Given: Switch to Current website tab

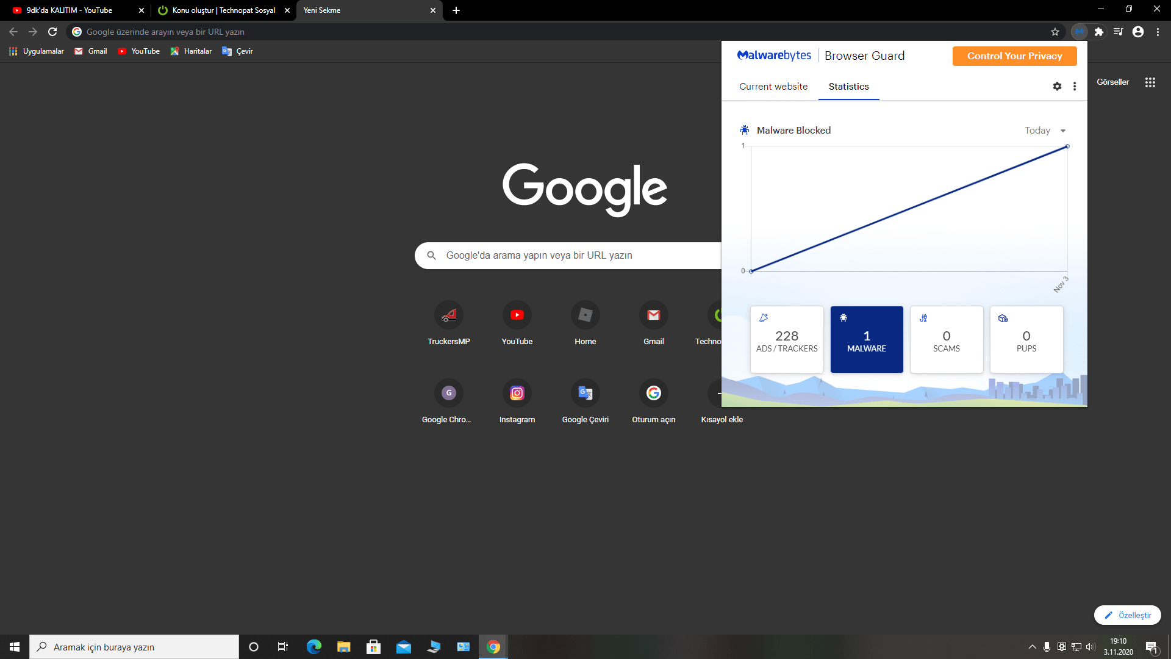Looking at the screenshot, I should click(773, 87).
